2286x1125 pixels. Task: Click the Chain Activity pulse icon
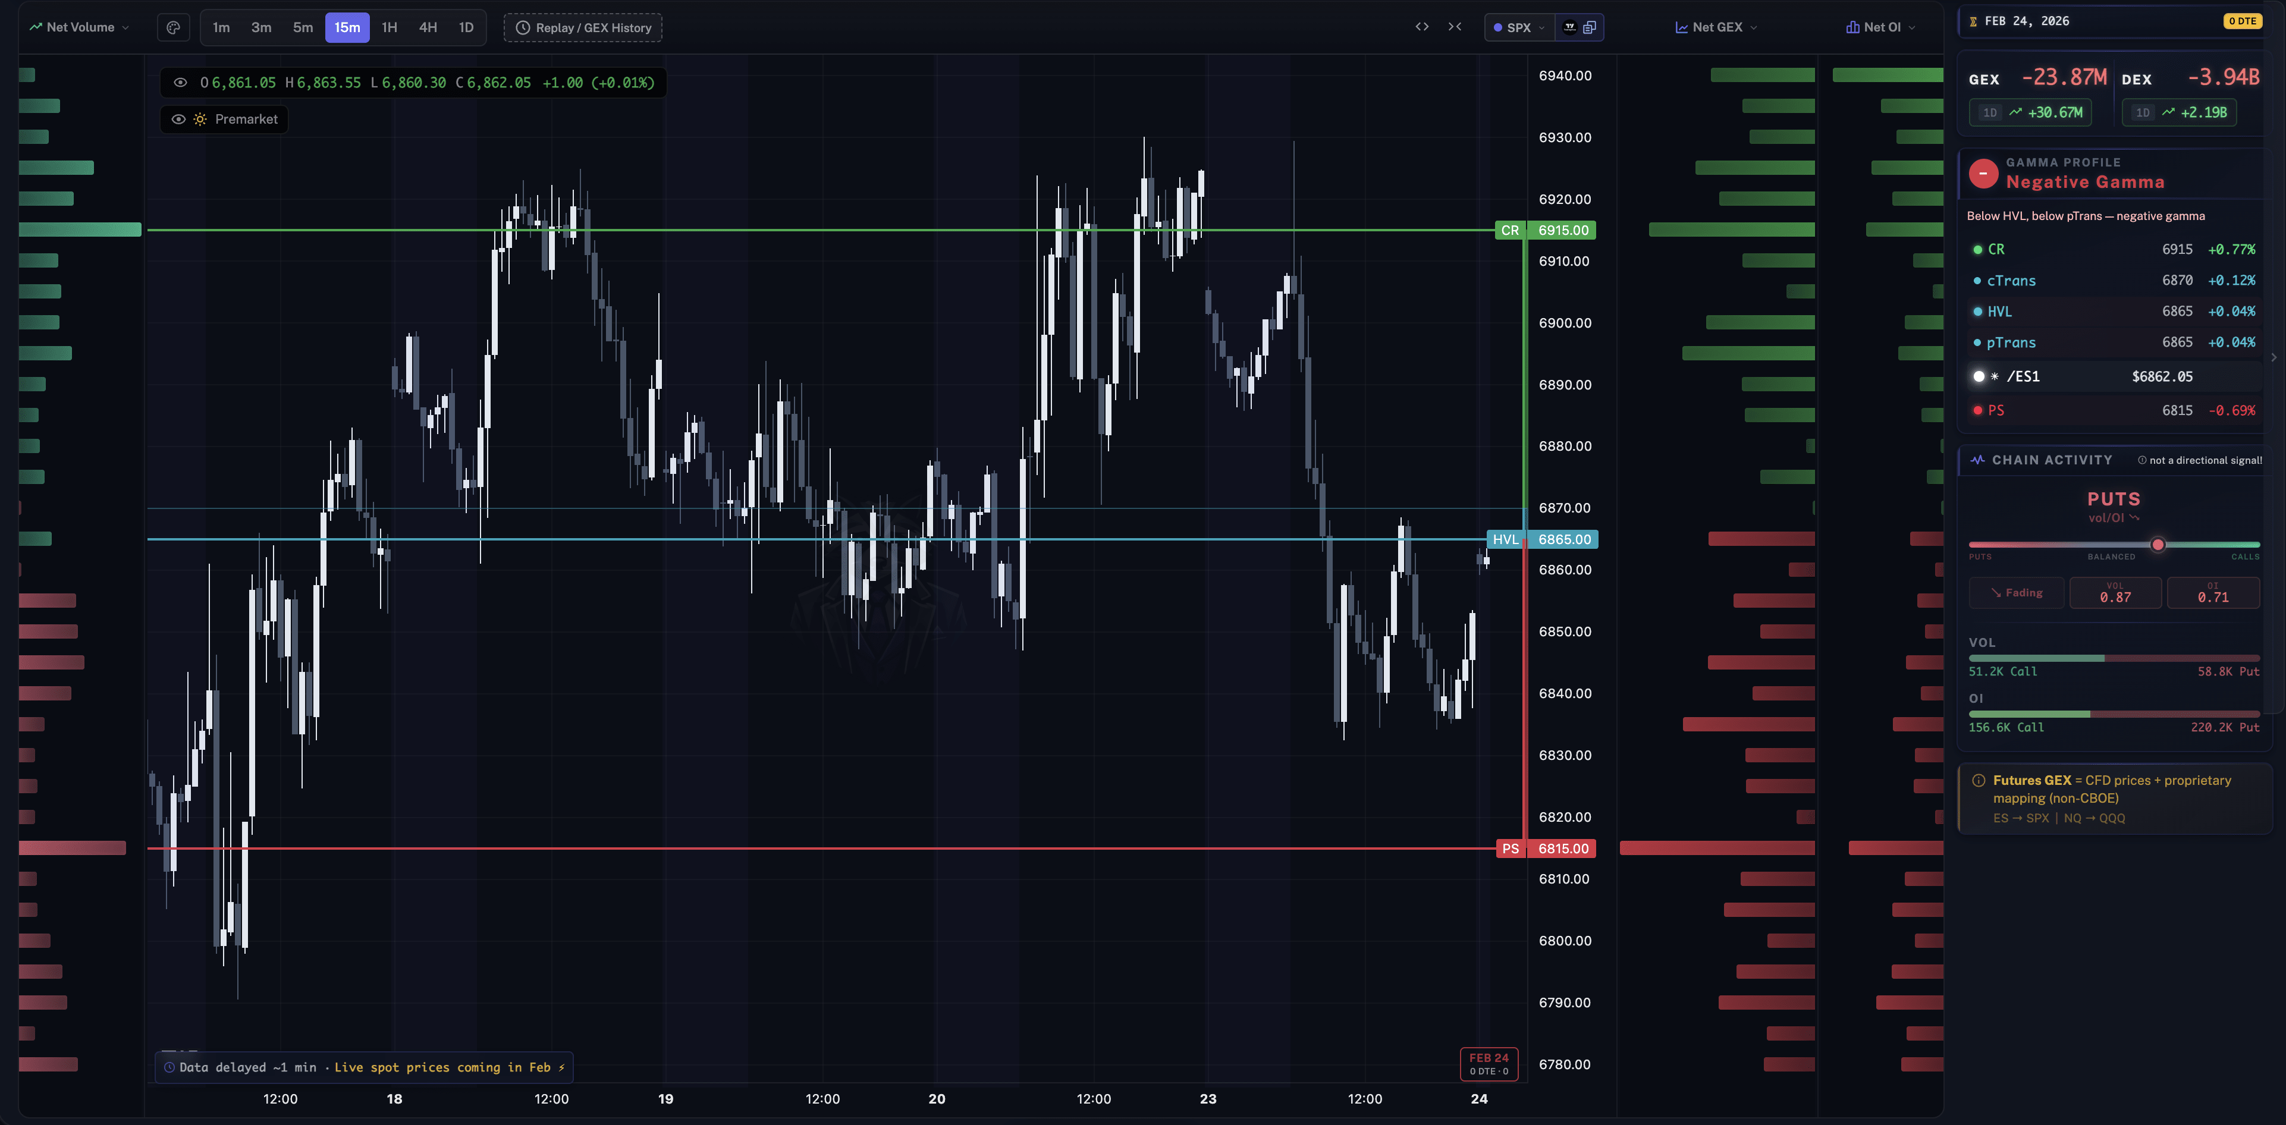(x=1977, y=460)
